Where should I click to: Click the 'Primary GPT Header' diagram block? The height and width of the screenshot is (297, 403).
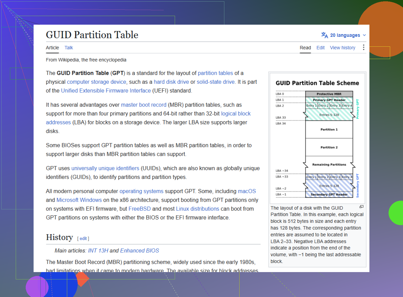[329, 100]
